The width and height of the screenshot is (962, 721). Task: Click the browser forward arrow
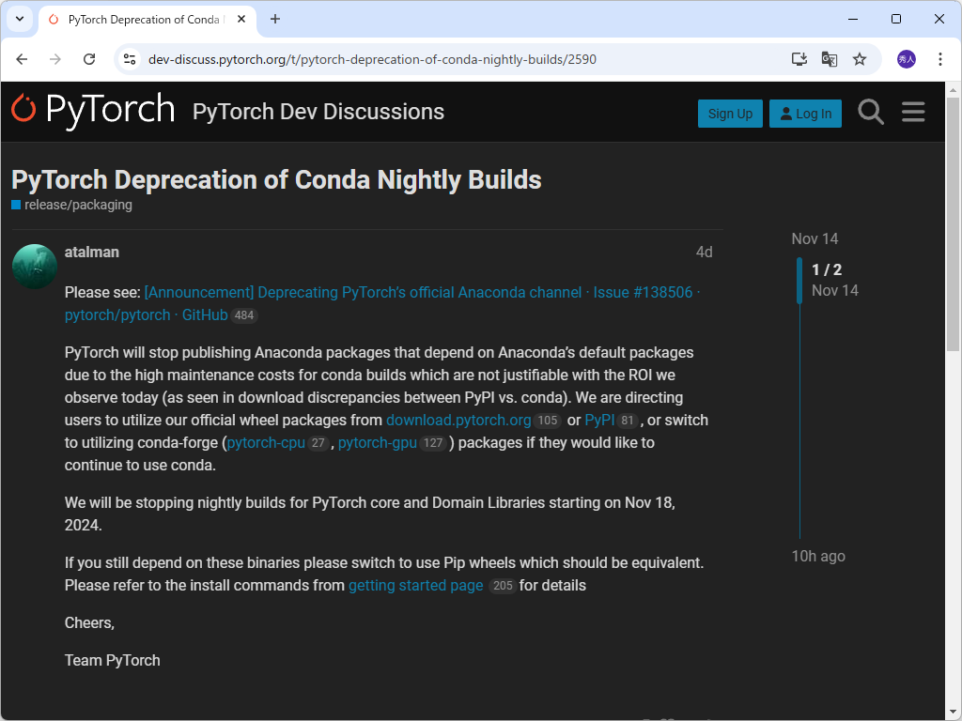point(55,59)
